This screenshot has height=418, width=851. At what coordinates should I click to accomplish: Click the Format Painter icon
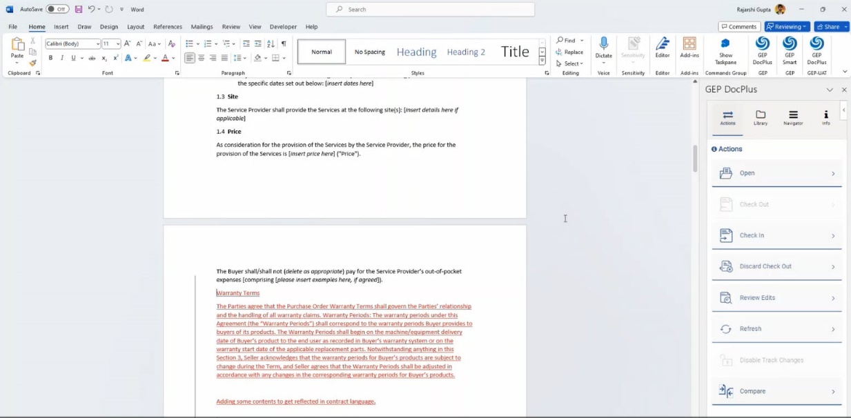[32, 63]
